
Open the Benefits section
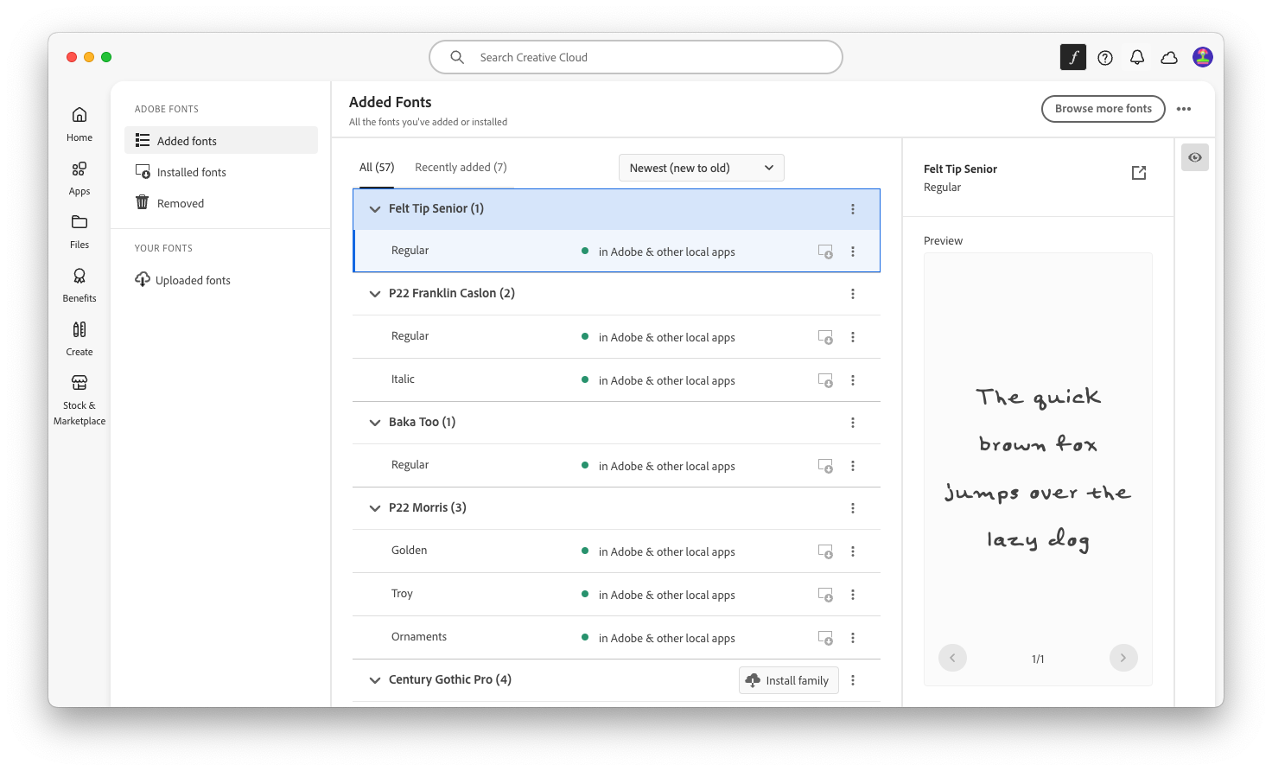coord(79,284)
